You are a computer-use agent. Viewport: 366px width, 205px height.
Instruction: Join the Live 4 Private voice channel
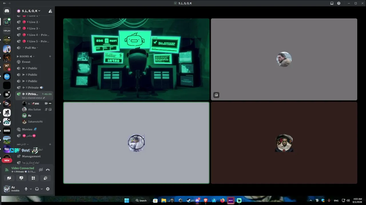pos(34,35)
